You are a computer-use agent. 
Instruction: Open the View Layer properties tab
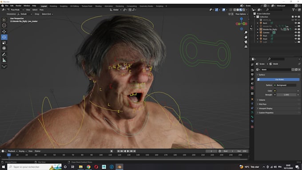(252, 79)
